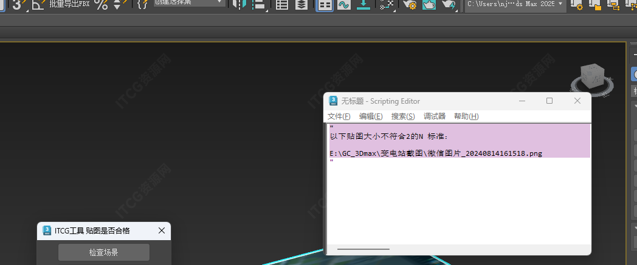Click Render Production teapot-with-lightning icon
The width and height of the screenshot is (637, 265).
coord(449,5)
